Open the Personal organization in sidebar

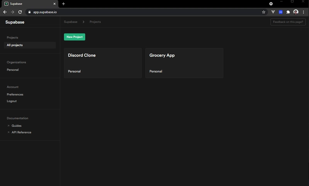coord(13,70)
